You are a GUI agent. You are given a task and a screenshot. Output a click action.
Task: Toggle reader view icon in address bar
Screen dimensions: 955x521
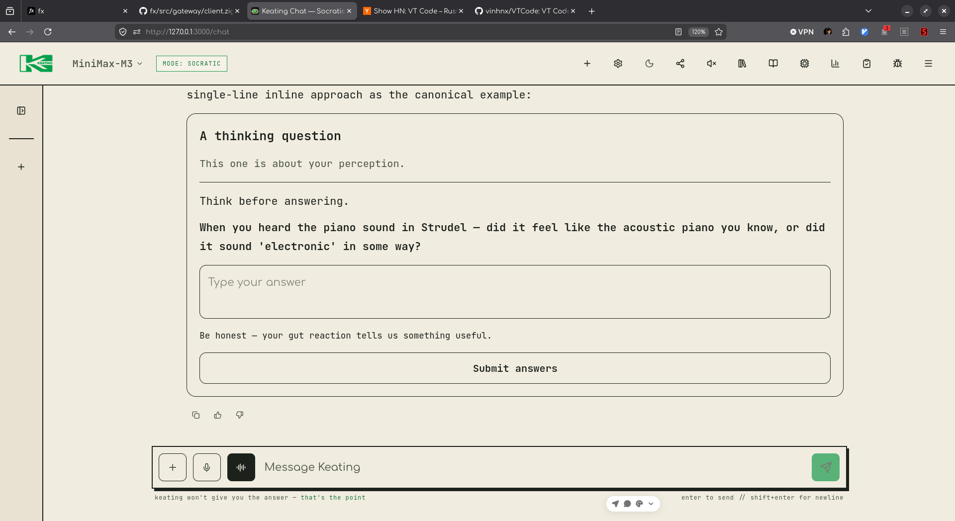coord(678,32)
